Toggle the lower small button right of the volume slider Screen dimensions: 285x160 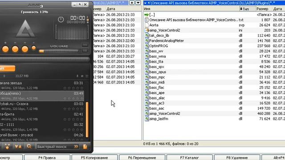click(85, 51)
